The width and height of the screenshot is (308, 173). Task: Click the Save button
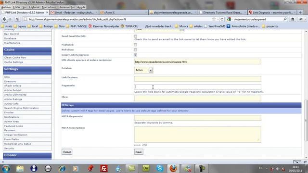click(139, 152)
